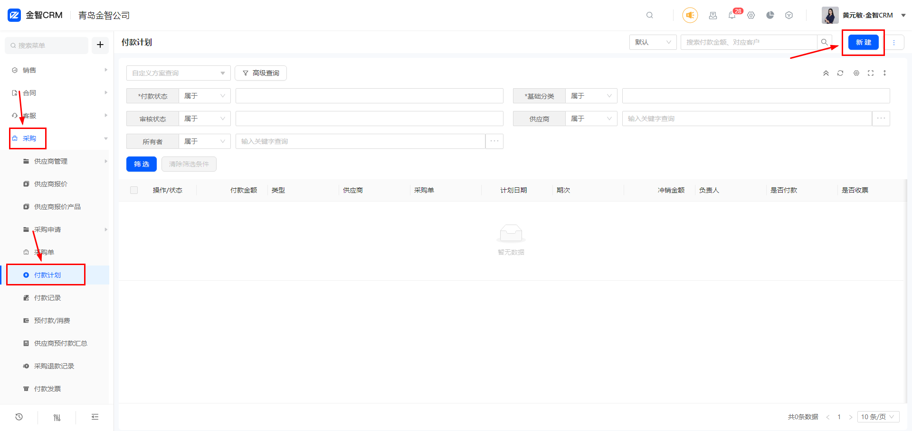Open the 默认 view dropdown
The image size is (912, 431).
pyautogui.click(x=653, y=42)
